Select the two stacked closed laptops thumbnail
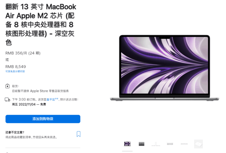 click(170, 144)
